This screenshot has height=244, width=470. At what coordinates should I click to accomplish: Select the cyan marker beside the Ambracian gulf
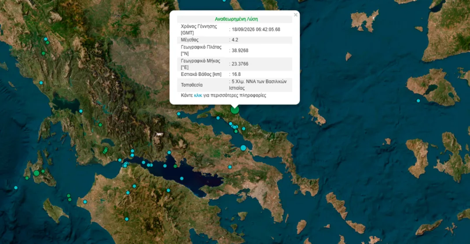(x=81, y=111)
